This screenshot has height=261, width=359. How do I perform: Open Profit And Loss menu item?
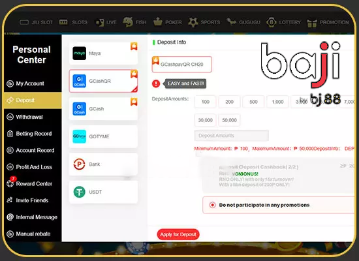tap(33, 167)
